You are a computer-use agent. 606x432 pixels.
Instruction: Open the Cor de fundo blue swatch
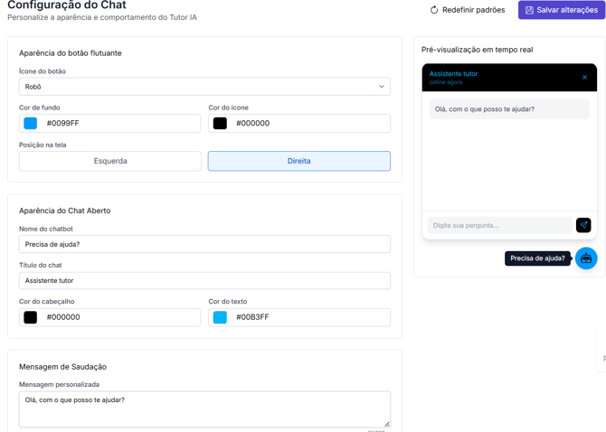(x=31, y=123)
